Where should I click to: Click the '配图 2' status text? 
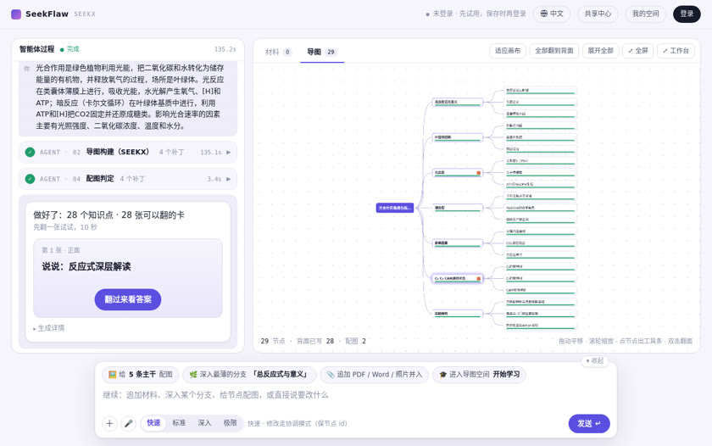(x=355, y=341)
